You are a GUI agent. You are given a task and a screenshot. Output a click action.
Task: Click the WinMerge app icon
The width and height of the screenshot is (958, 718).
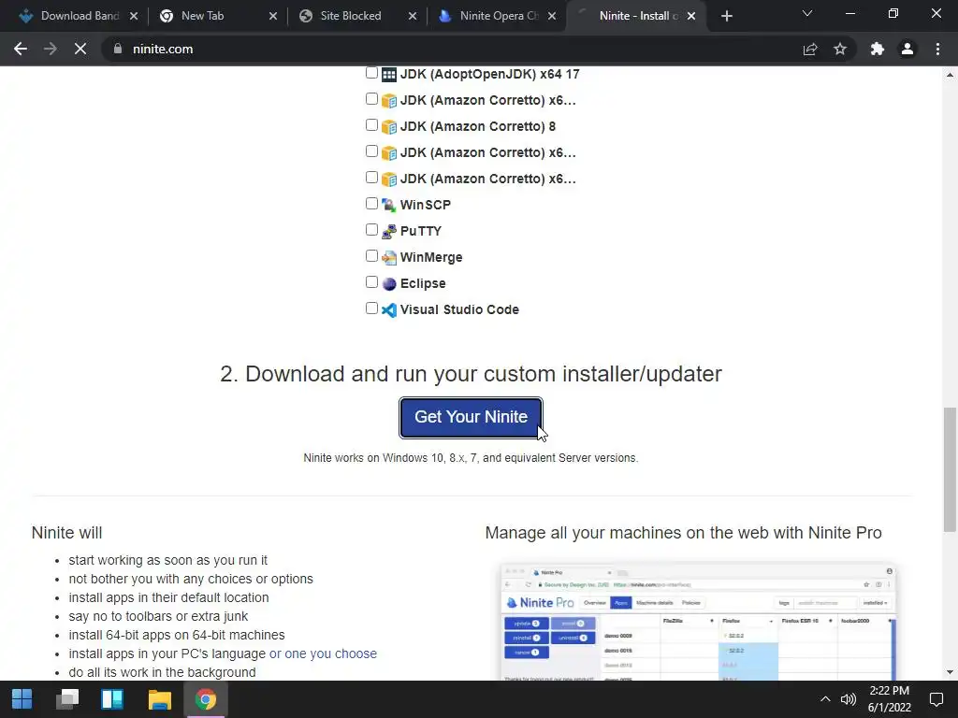point(389,258)
